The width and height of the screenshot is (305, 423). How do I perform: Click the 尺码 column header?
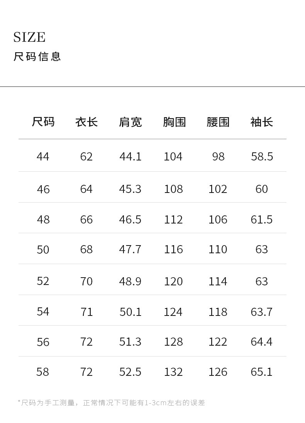coord(43,122)
